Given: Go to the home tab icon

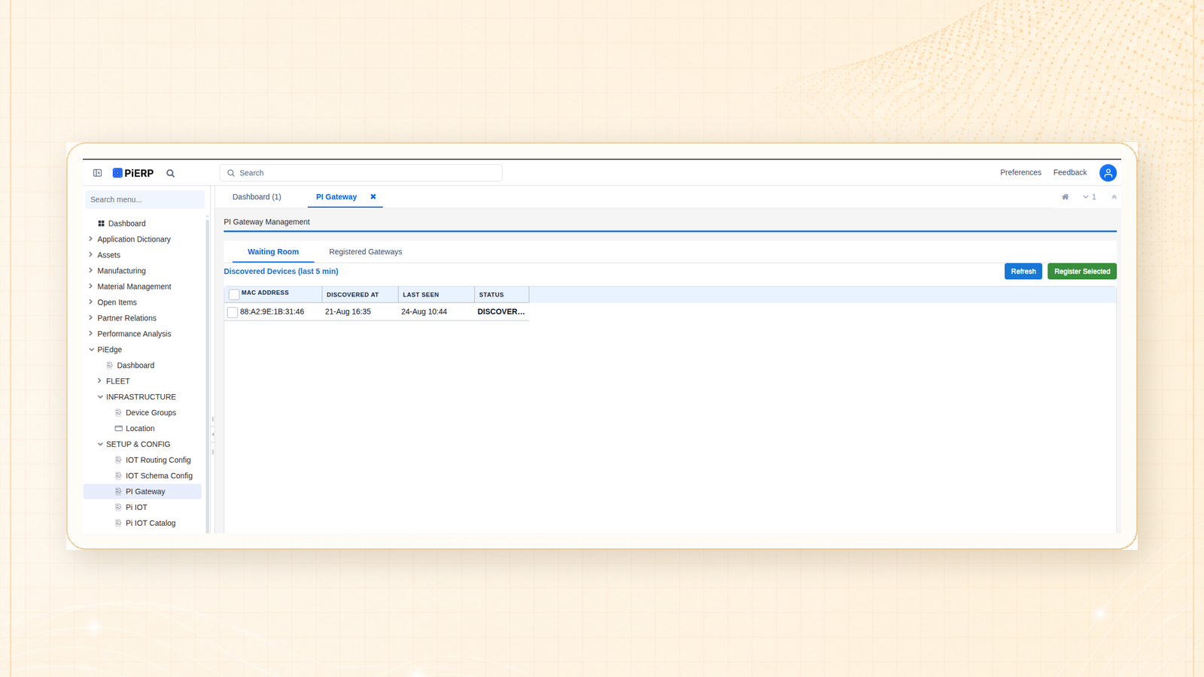Looking at the screenshot, I should [x=1065, y=197].
